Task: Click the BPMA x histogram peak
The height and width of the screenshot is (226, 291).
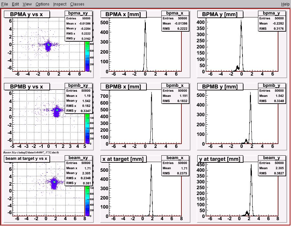Action: 145,21
